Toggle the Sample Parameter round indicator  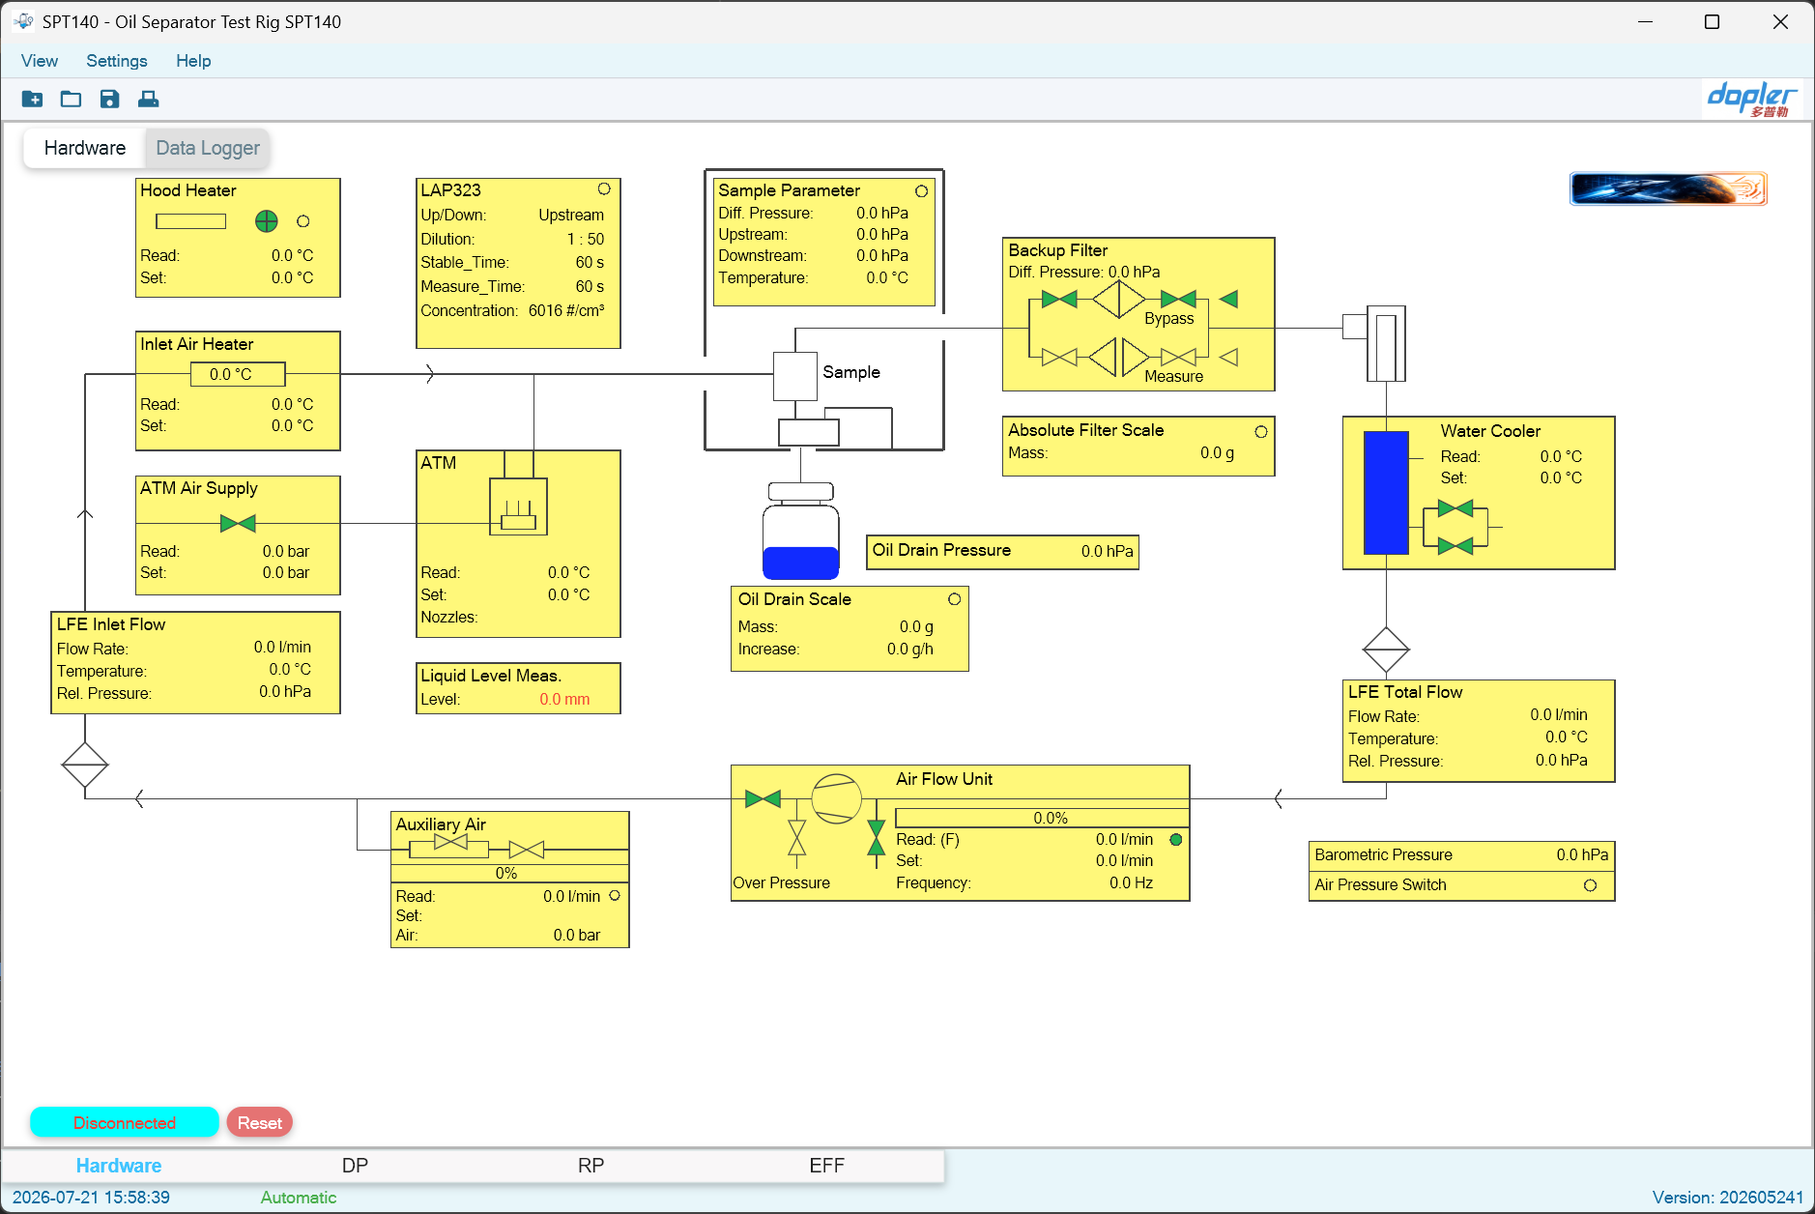(x=921, y=191)
